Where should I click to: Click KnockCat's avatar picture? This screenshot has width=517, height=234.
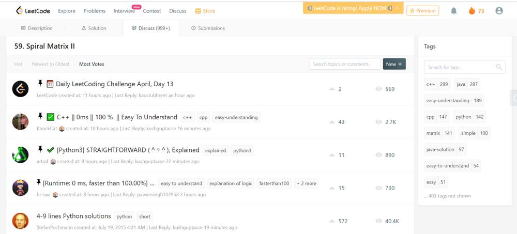click(x=21, y=122)
